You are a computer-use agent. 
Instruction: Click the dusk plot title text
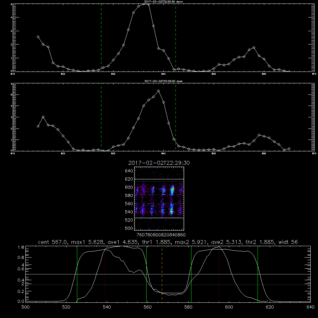pos(163,81)
